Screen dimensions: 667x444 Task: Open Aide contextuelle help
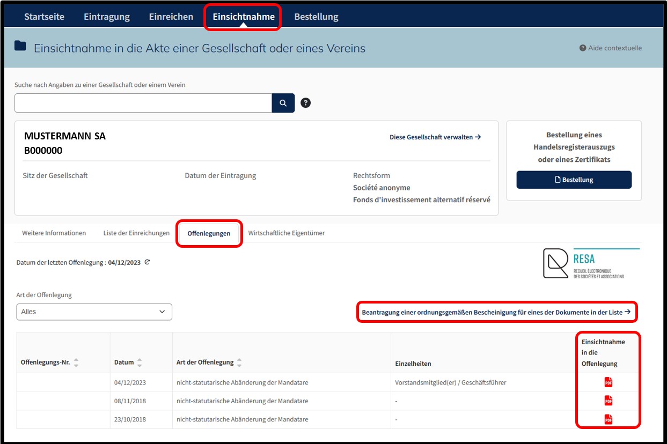[611, 48]
